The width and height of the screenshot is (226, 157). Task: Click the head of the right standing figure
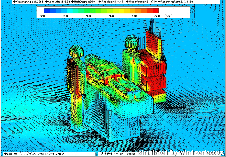pyautogui.click(x=131, y=42)
